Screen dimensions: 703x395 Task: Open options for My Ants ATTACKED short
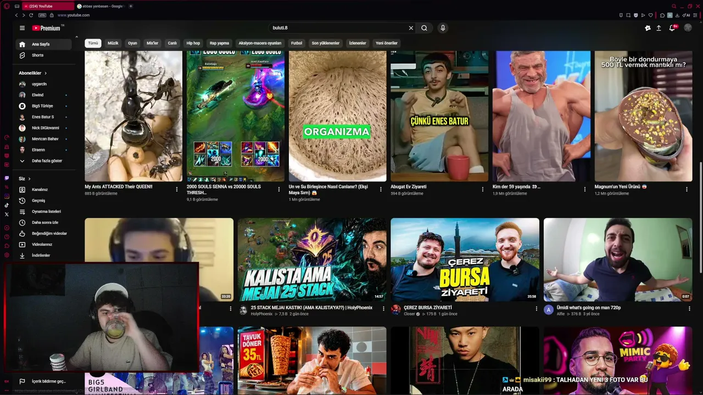pyautogui.click(x=177, y=189)
